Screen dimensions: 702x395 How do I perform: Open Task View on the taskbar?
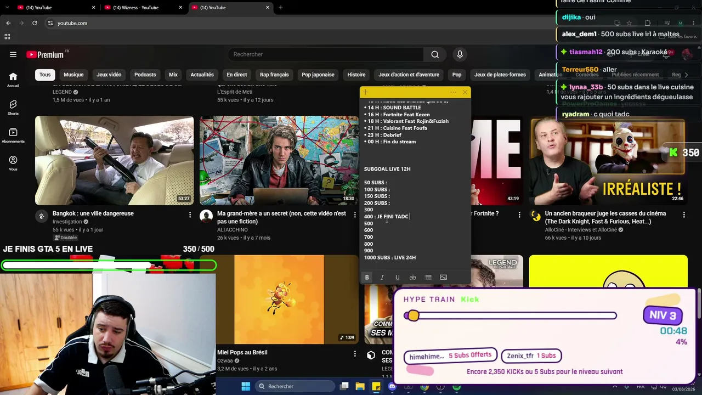344,386
